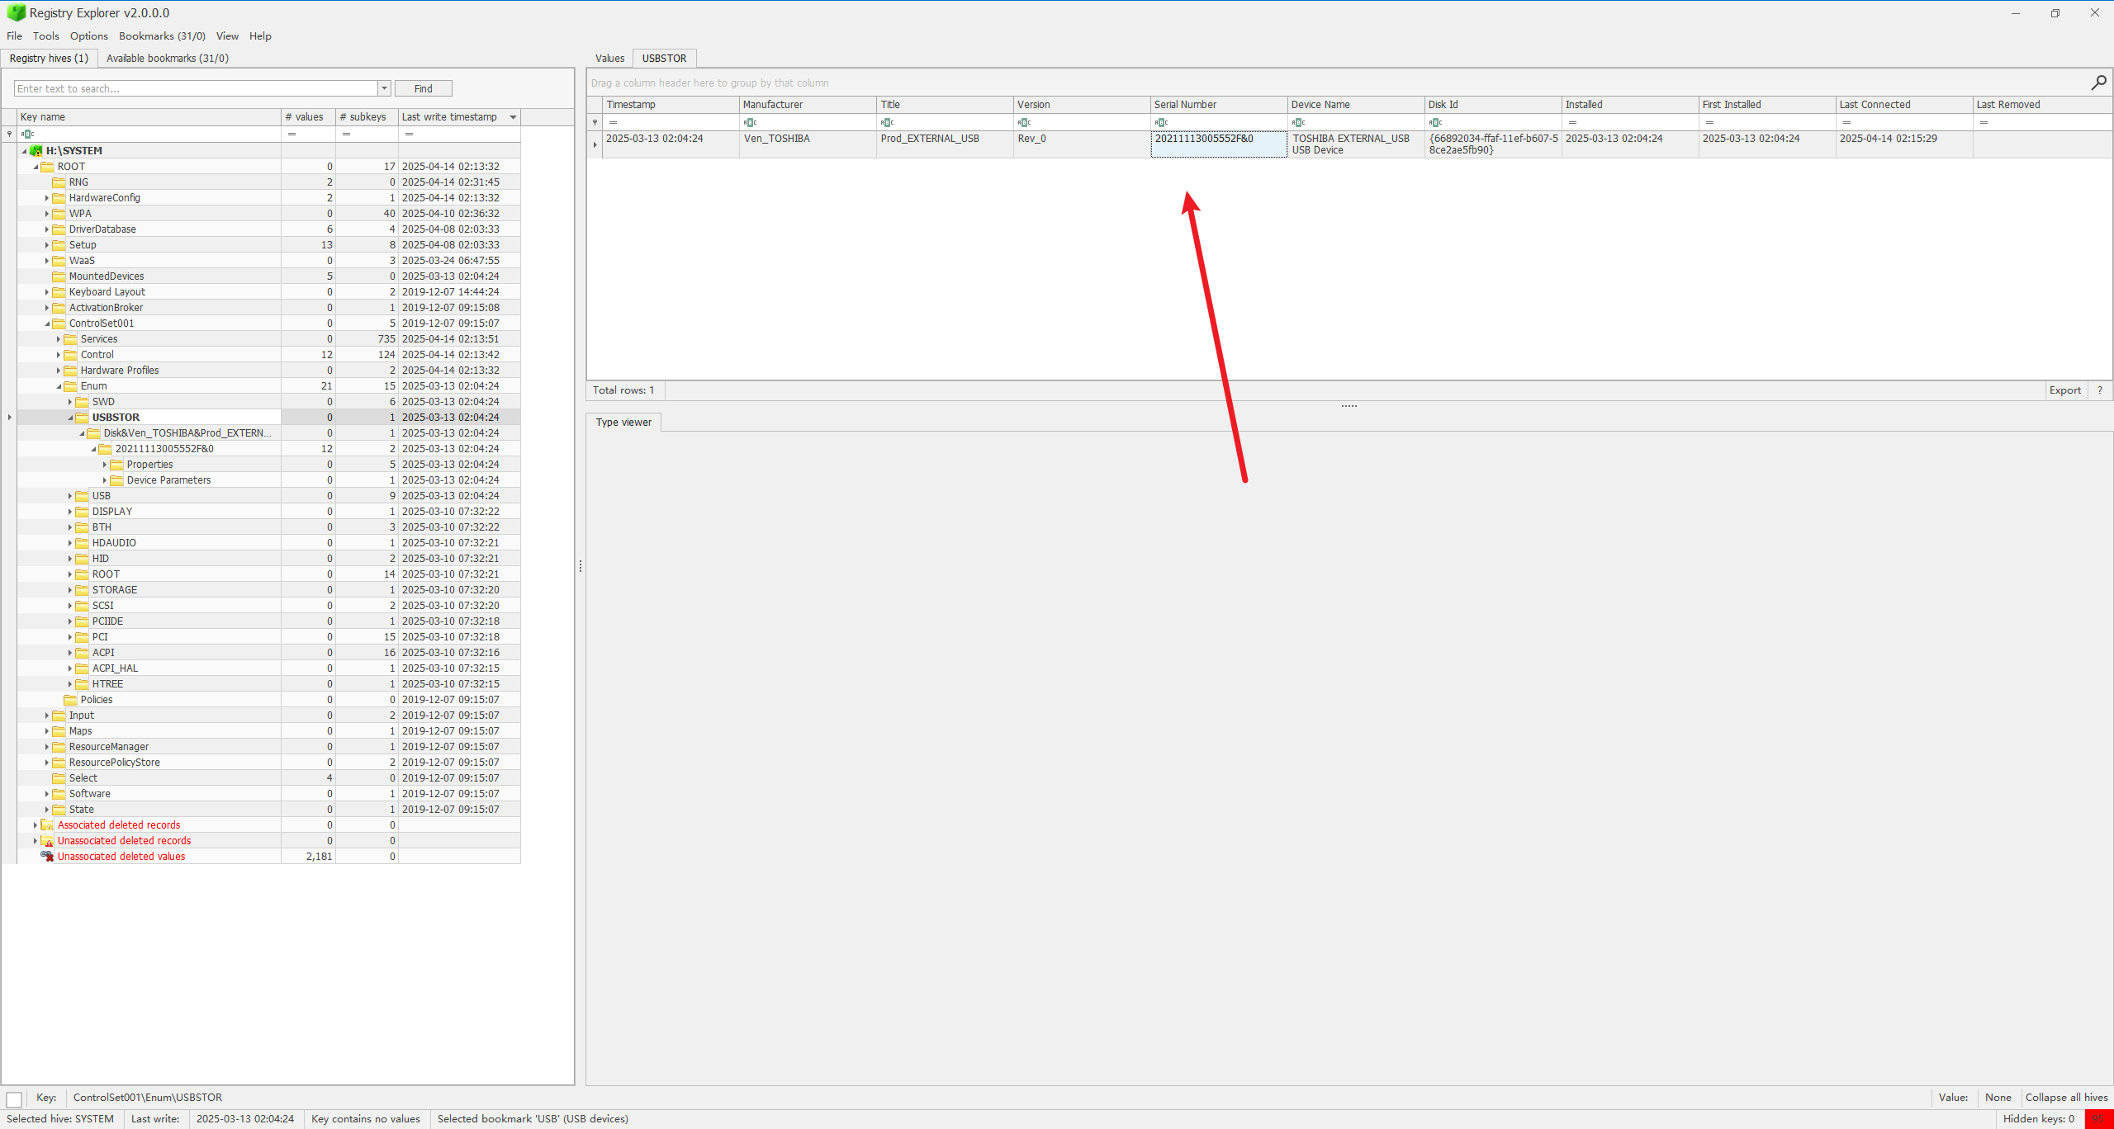Expand the Services key node
This screenshot has width=2114, height=1129.
59,339
